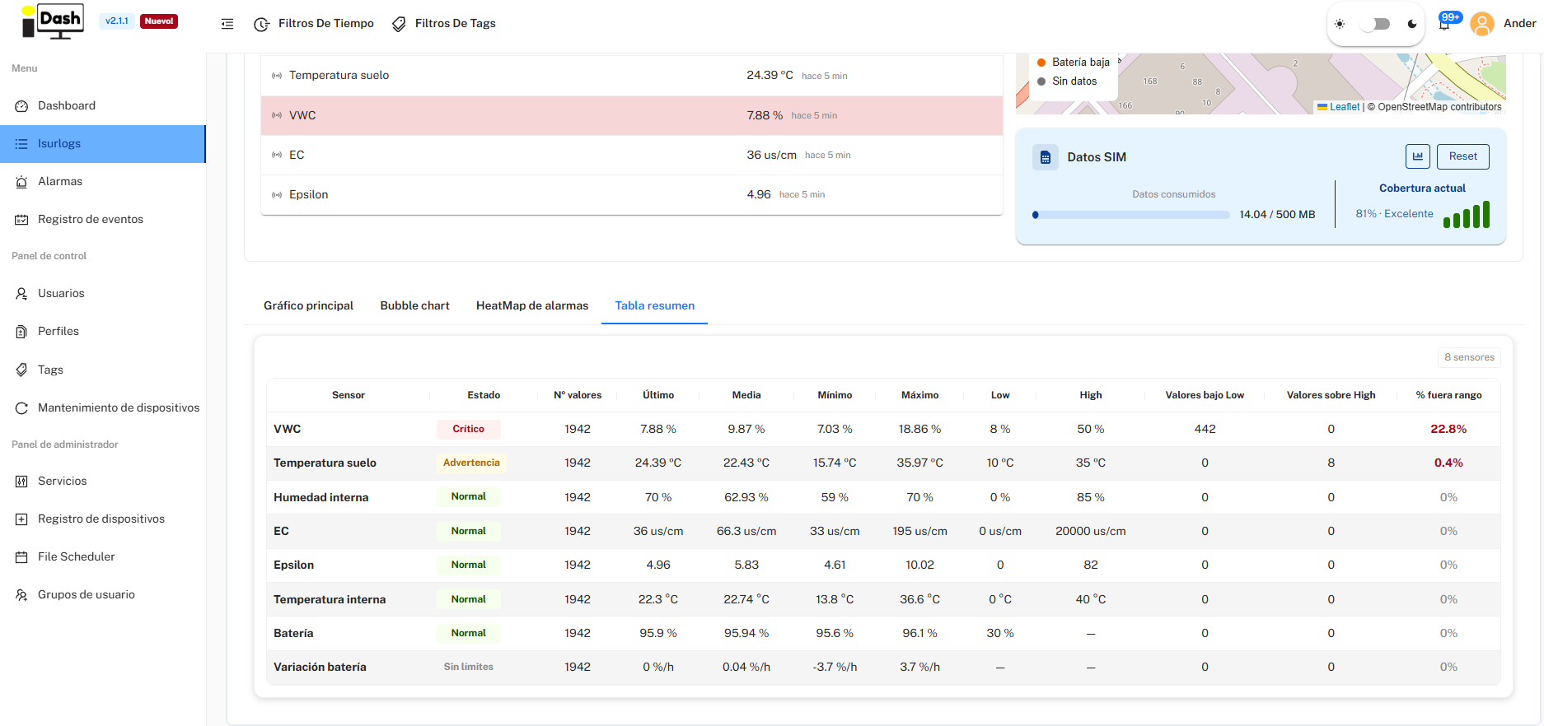Click the iDash logo

pos(53,22)
